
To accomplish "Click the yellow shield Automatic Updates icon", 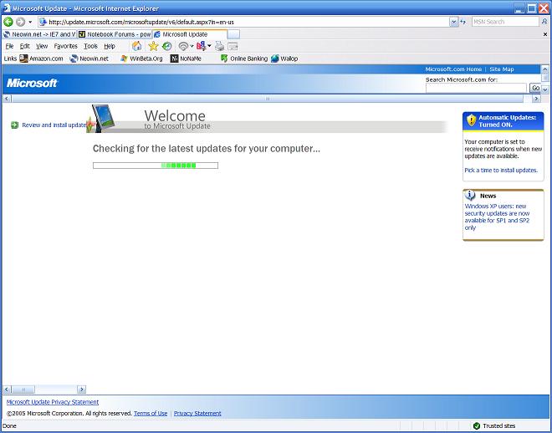I will (471, 120).
